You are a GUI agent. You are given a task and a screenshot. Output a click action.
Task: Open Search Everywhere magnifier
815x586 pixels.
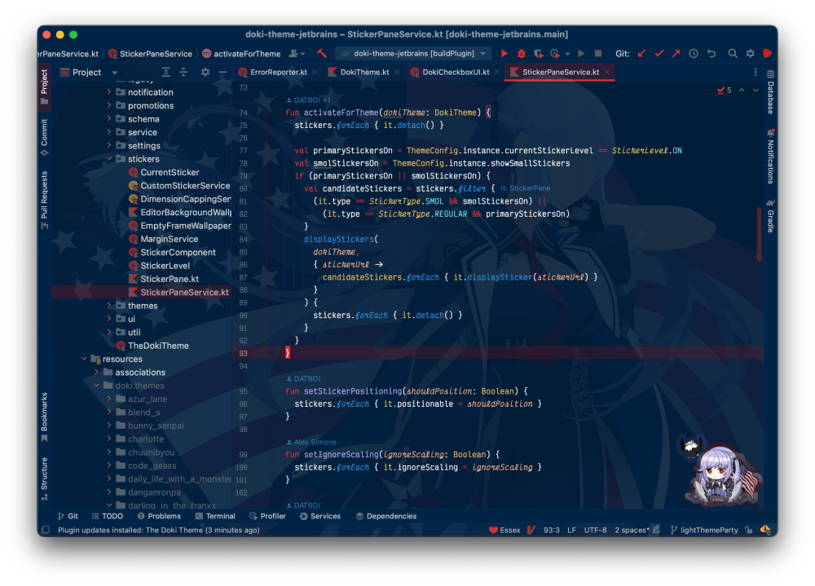(733, 53)
